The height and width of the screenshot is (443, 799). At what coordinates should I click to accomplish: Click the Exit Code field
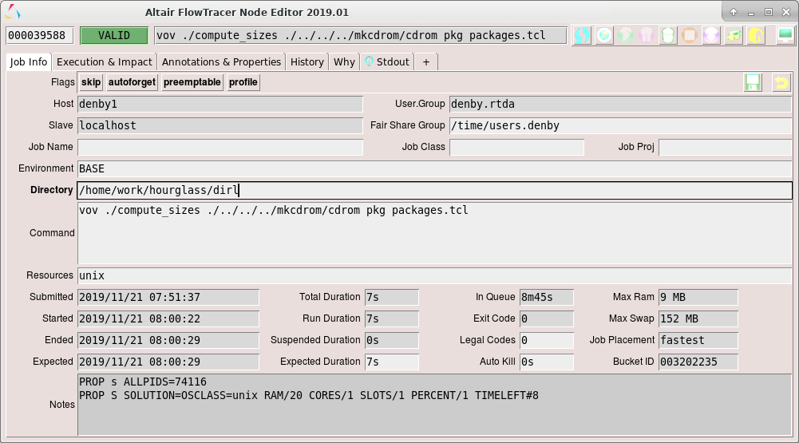click(546, 318)
